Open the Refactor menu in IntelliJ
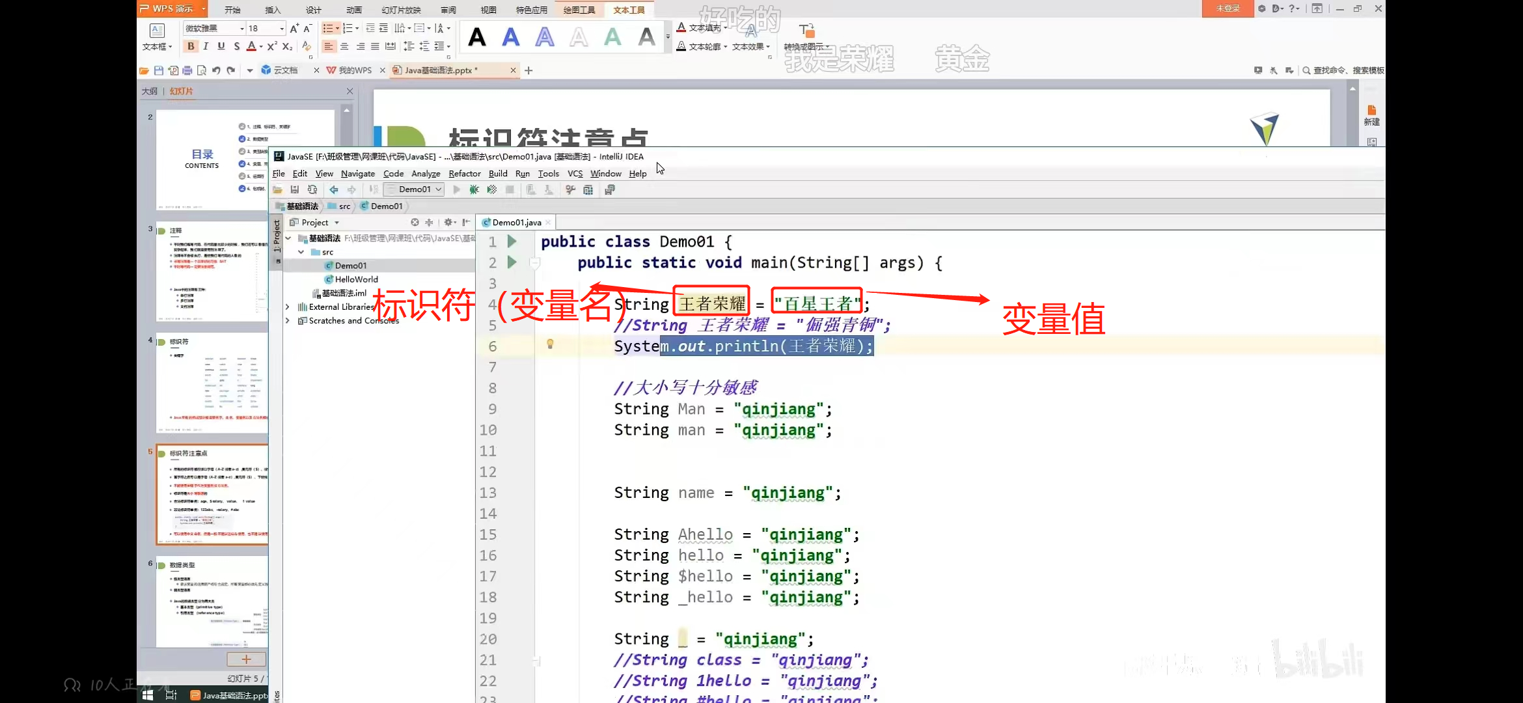Viewport: 1523px width, 703px height. (464, 174)
